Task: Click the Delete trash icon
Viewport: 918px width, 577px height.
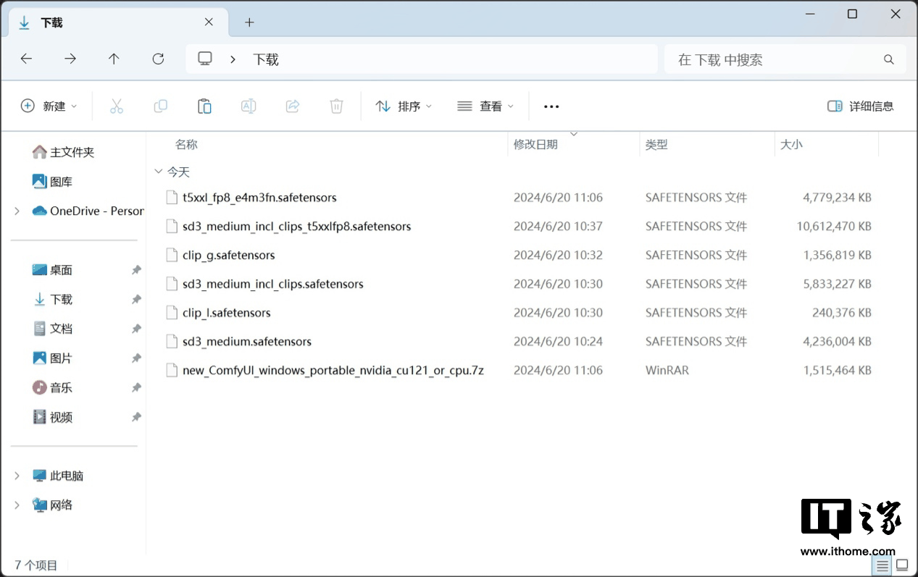Action: (x=336, y=106)
